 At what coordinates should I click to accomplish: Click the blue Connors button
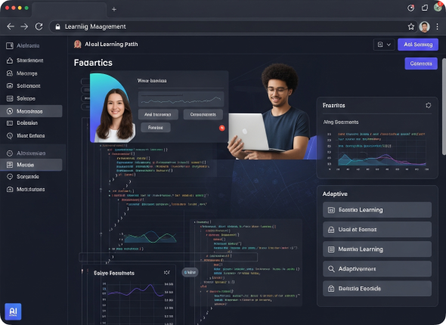(421, 63)
